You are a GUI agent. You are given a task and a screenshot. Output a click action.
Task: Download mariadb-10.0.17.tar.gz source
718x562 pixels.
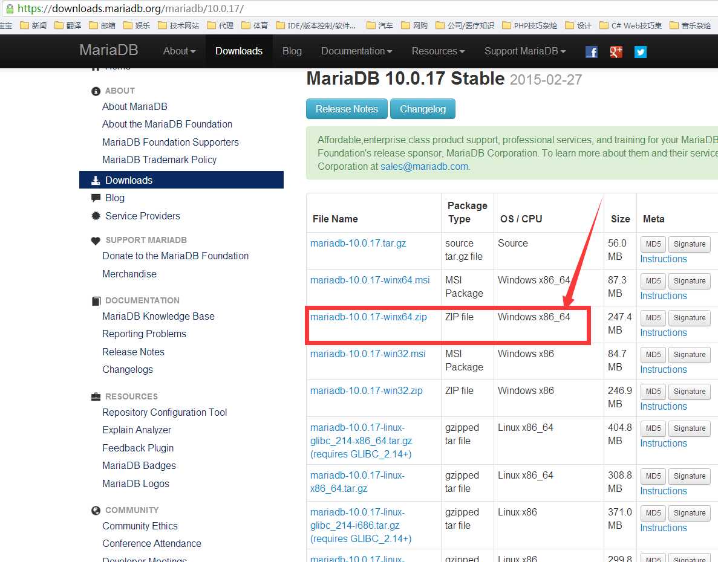pyautogui.click(x=358, y=244)
